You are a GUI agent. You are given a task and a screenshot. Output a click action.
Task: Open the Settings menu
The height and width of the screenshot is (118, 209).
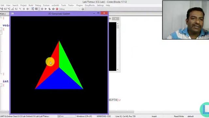[x=100, y=5]
